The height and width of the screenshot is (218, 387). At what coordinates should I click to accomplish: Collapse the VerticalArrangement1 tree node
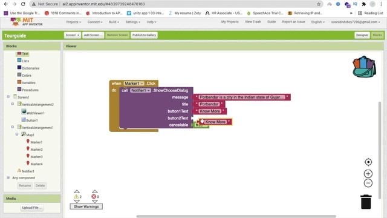(12, 127)
